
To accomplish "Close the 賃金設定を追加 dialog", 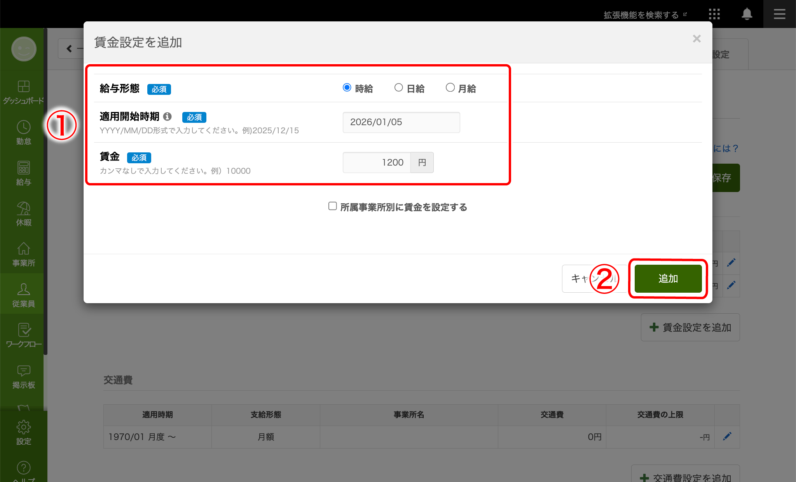I will pos(696,39).
